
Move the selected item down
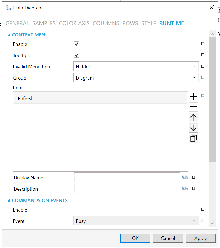(x=193, y=128)
